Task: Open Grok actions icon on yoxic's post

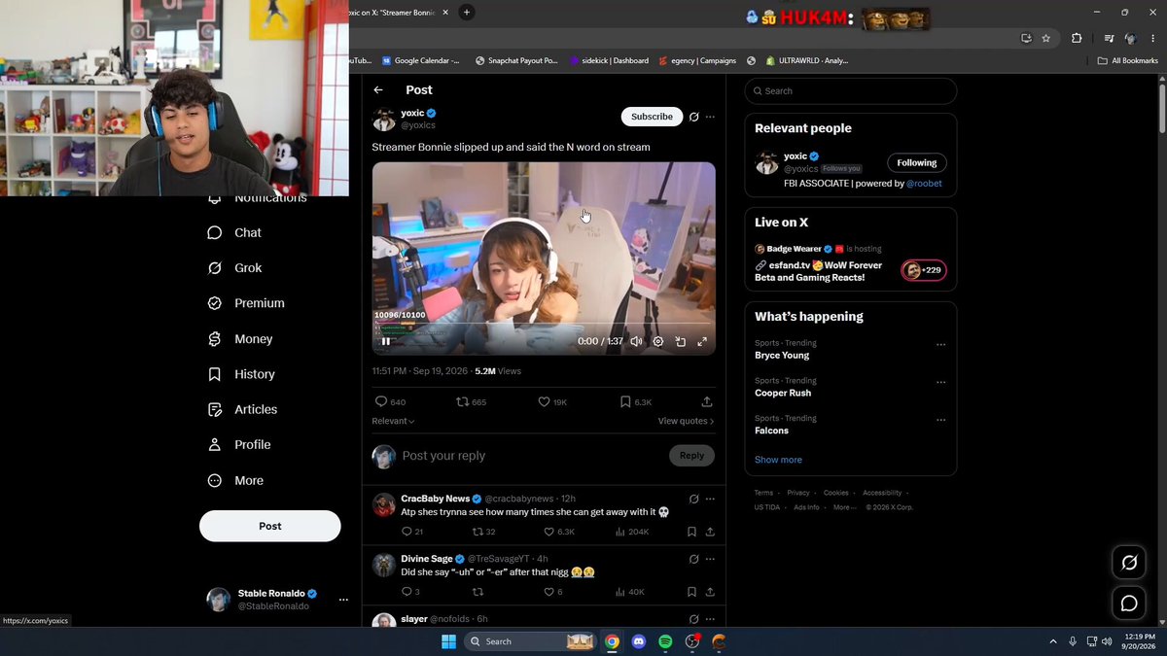Action: point(693,117)
